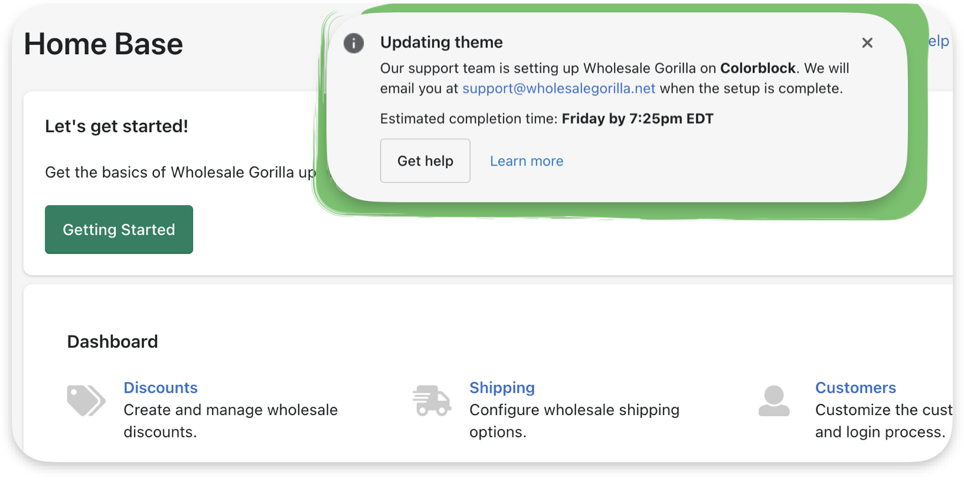This screenshot has width=964, height=481.
Task: Click the Let's get started! heading
Action: tap(117, 126)
